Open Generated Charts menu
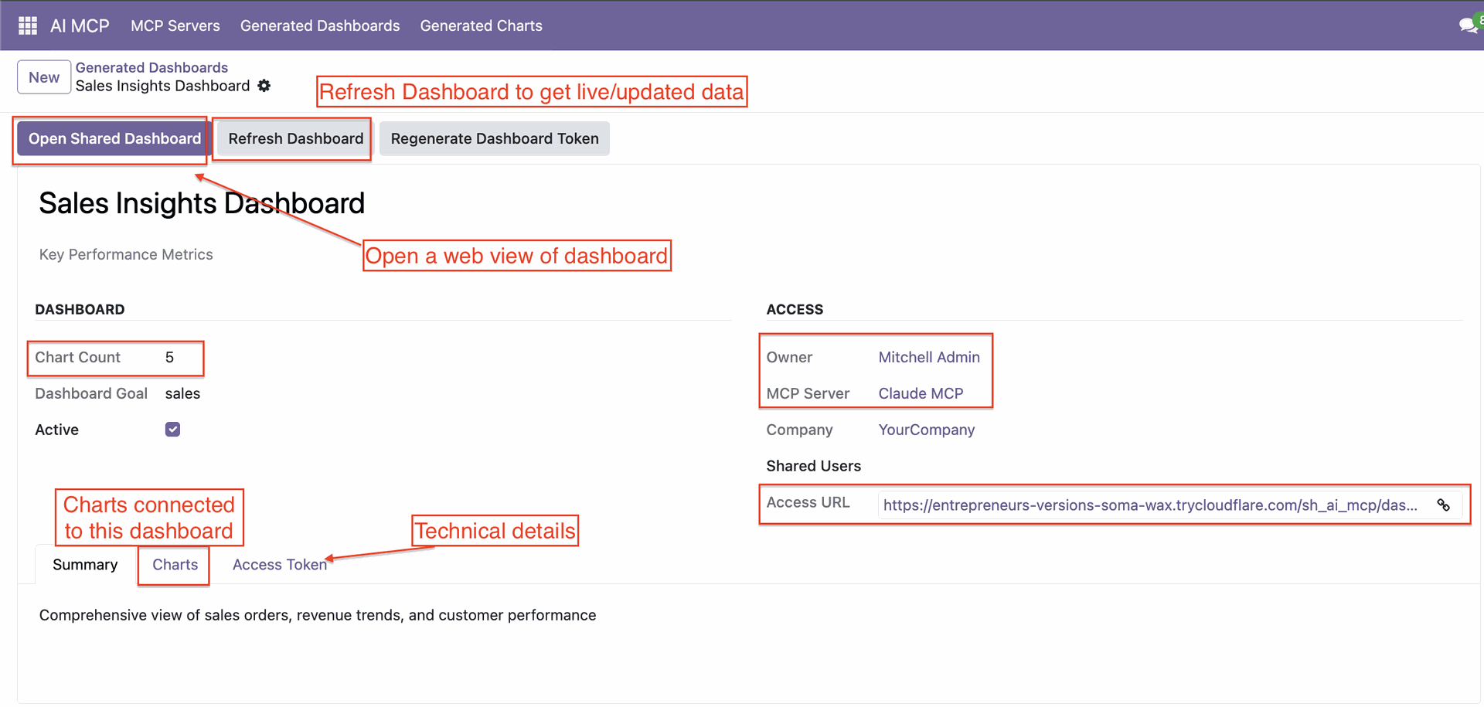 pos(481,25)
